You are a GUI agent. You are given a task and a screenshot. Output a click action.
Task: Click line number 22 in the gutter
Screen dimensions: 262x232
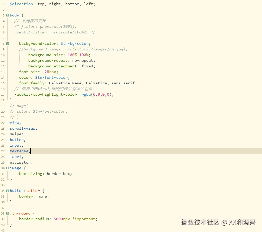click(x=3, y=123)
